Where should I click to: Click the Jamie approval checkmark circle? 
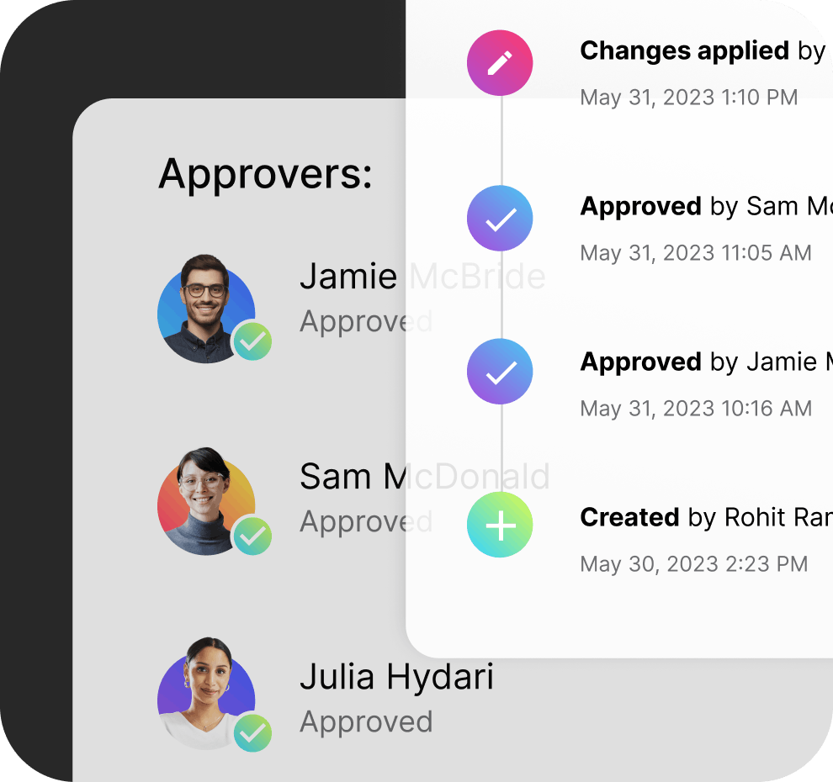tap(499, 372)
